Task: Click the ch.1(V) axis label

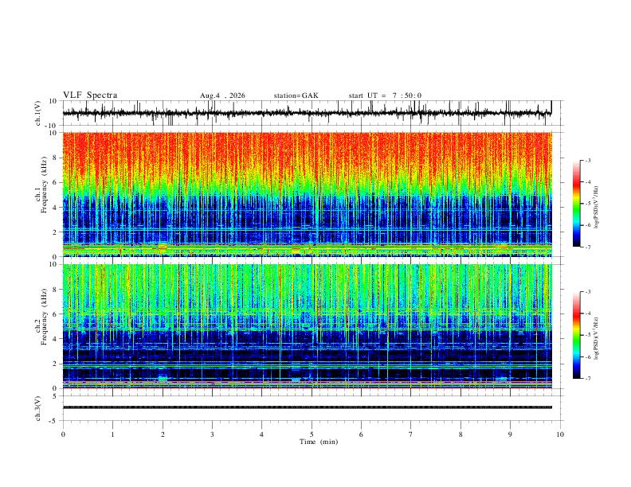Action: pyautogui.click(x=39, y=113)
